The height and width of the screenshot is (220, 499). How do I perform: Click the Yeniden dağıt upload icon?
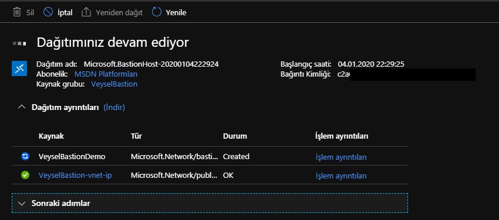click(x=86, y=12)
